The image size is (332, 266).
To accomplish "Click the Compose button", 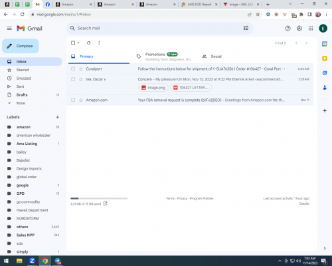I will [x=21, y=46].
